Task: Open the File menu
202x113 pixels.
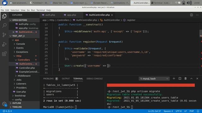Action: 2,10
